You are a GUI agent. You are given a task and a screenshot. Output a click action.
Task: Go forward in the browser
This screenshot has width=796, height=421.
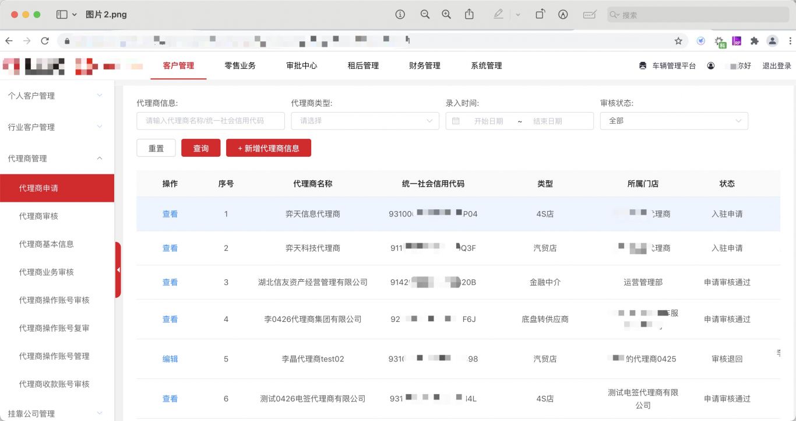coord(27,41)
